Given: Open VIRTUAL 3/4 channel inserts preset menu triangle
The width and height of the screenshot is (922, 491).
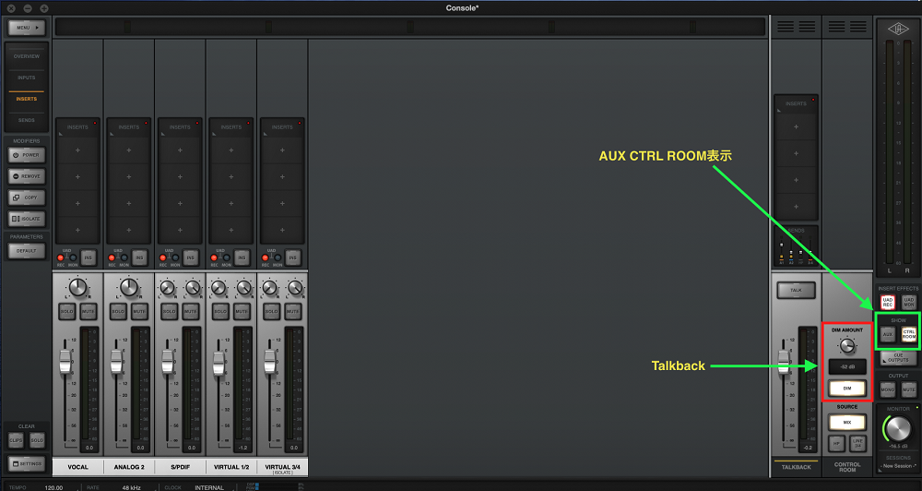Looking at the screenshot, I should point(266,134).
